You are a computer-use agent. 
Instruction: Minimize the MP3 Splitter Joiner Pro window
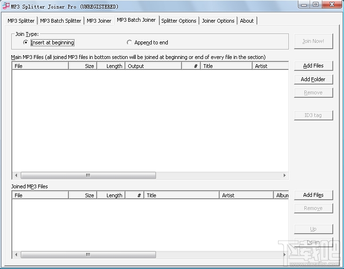304,4
